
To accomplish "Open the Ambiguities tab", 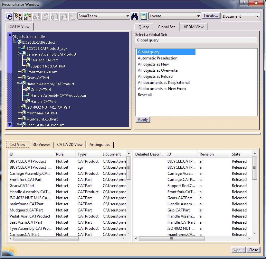I will pyautogui.click(x=100, y=145).
